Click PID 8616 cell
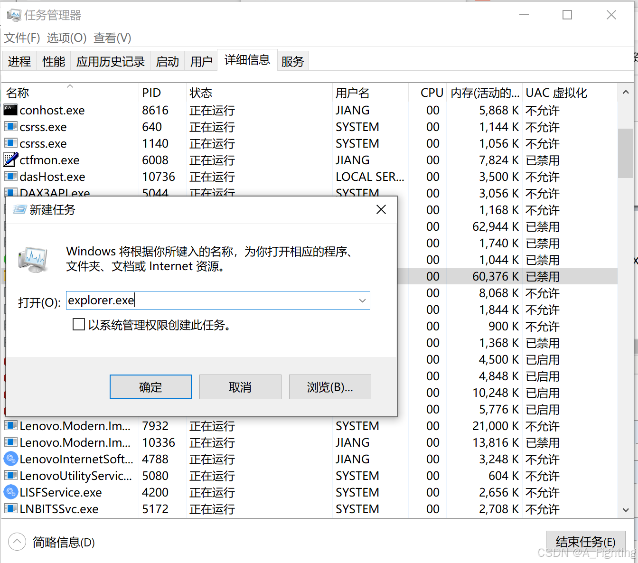 (155, 110)
